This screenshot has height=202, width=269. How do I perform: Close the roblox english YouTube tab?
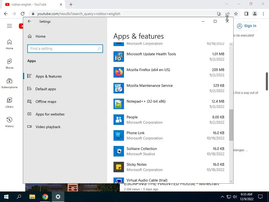point(61,4)
